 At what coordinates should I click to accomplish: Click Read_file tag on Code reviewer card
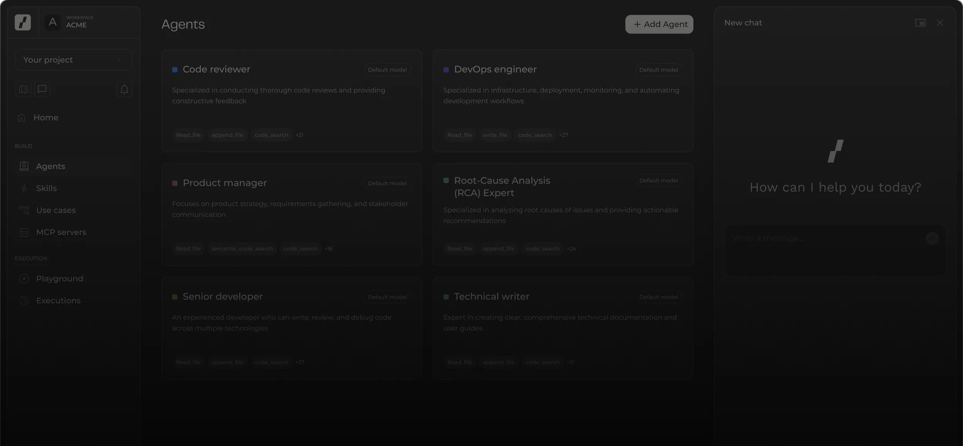click(188, 135)
